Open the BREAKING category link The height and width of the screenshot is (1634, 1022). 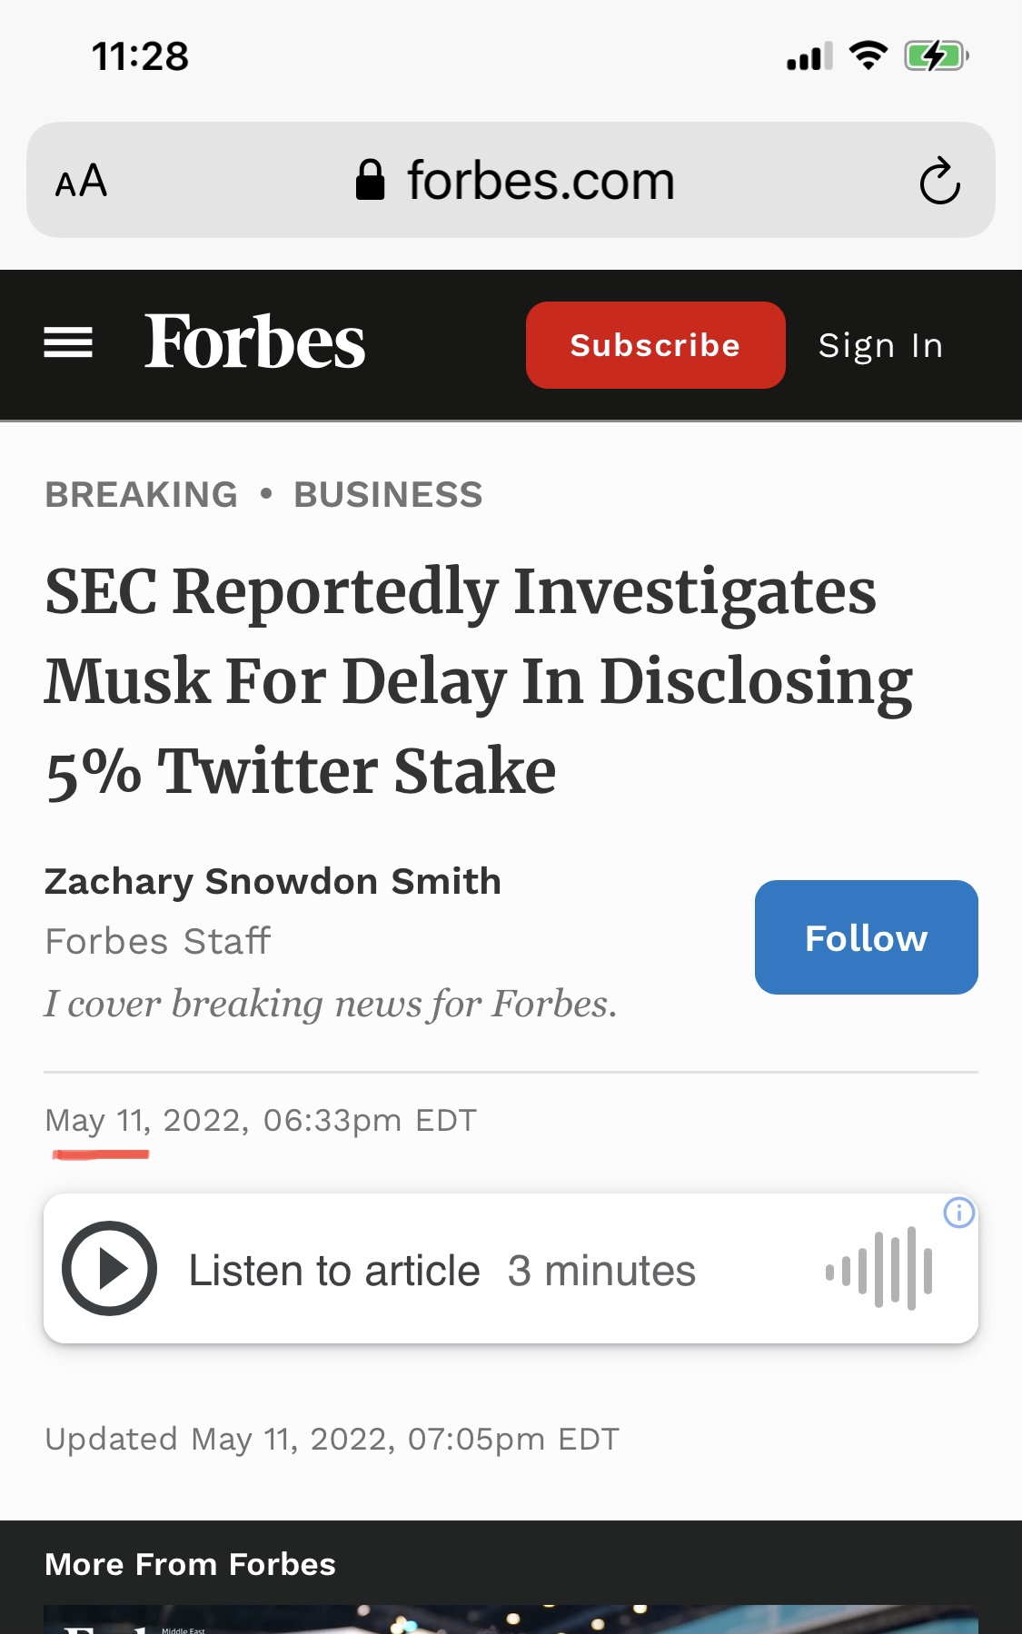click(142, 495)
